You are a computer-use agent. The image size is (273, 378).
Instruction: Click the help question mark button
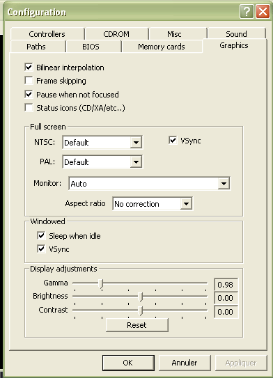247,11
